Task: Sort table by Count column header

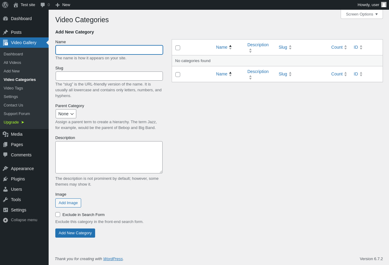Action: [x=337, y=47]
